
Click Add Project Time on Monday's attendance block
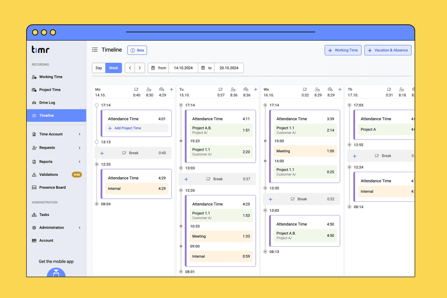tap(127, 128)
